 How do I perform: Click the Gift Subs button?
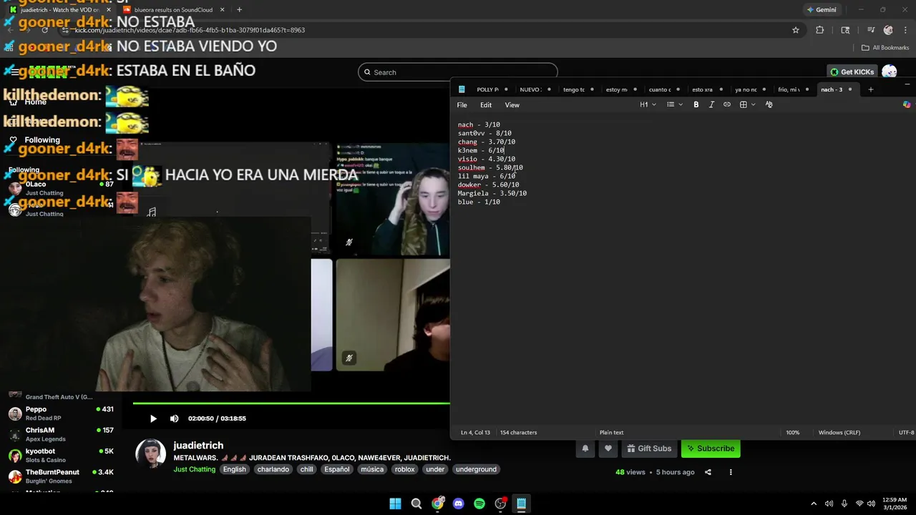tap(649, 448)
